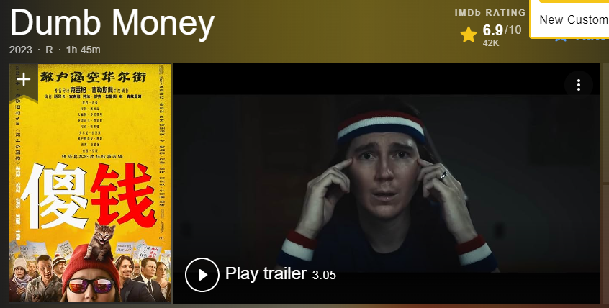Select the New Custom list menu entry
Image resolution: width=609 pixels, height=308 pixels.
pyautogui.click(x=574, y=19)
